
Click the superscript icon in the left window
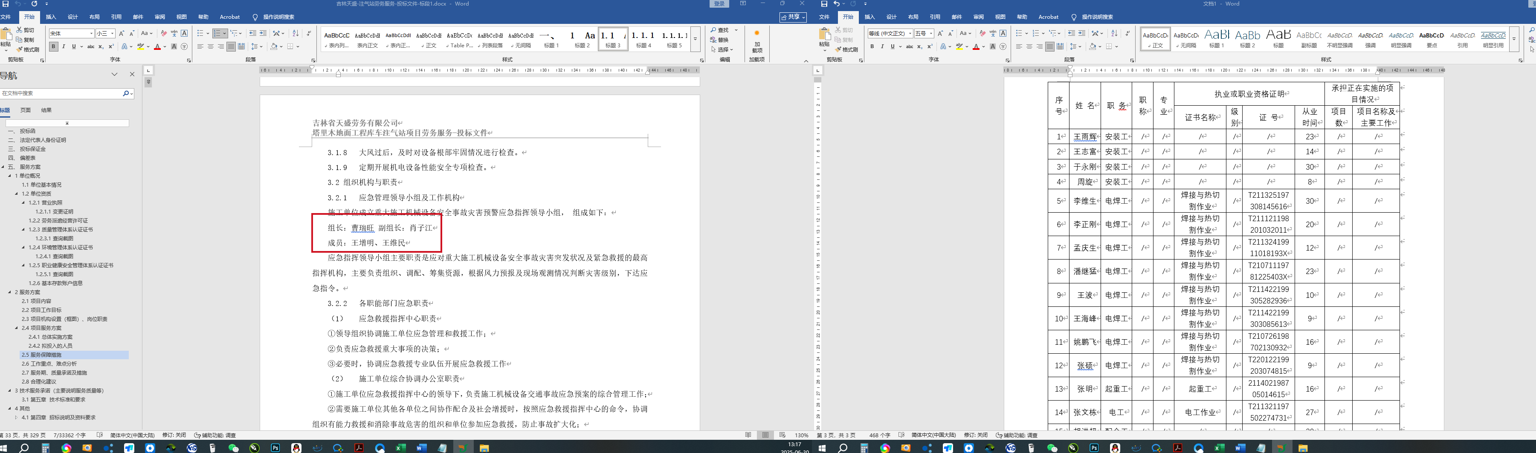(x=111, y=46)
